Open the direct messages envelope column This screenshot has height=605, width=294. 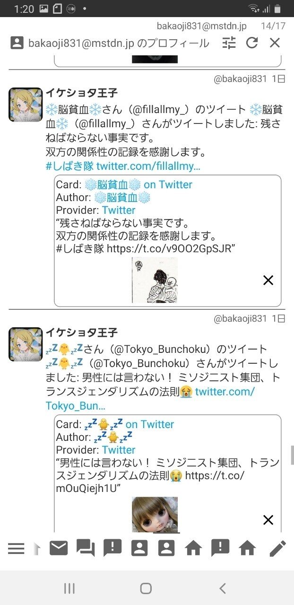click(x=59, y=548)
